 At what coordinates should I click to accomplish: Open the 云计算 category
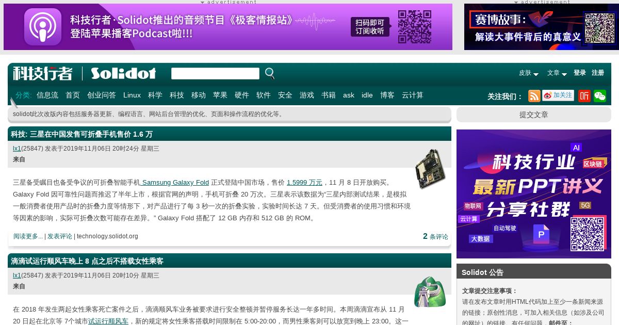click(413, 95)
